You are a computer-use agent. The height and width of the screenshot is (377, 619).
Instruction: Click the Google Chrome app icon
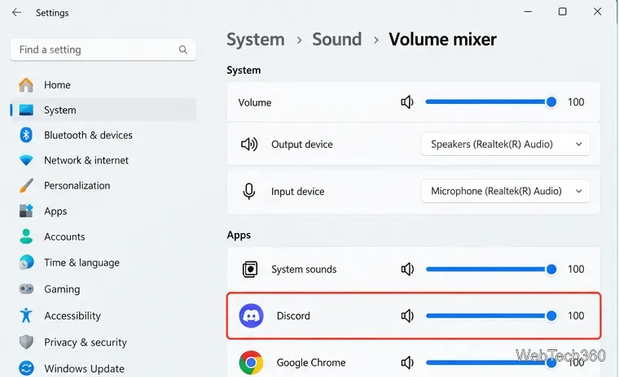tap(251, 362)
